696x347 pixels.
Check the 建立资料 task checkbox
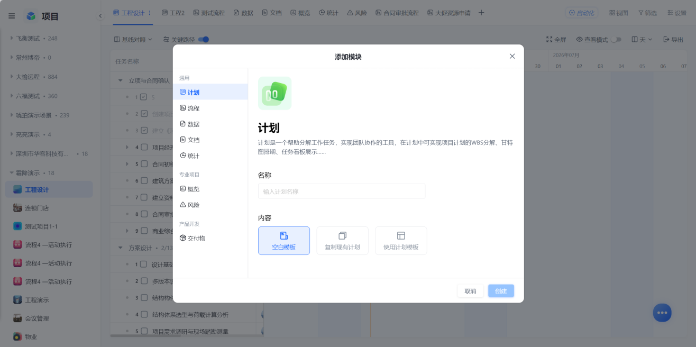point(144,197)
